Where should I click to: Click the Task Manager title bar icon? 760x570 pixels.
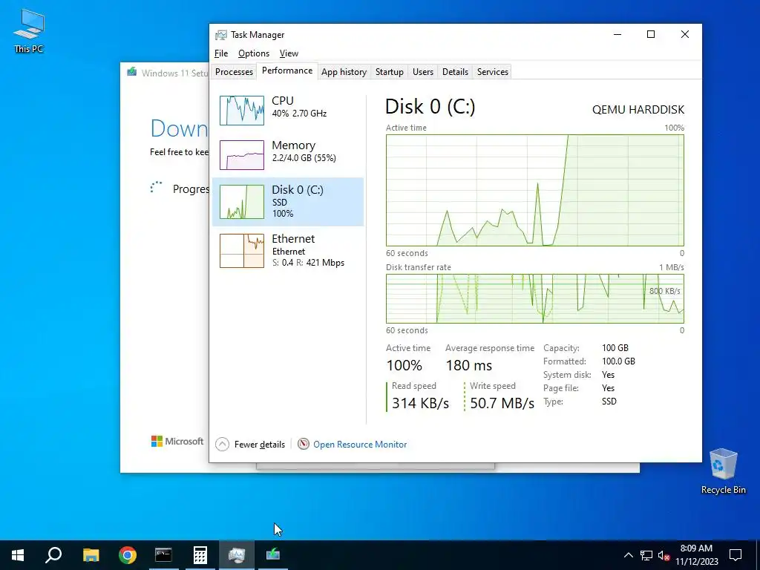click(x=221, y=35)
